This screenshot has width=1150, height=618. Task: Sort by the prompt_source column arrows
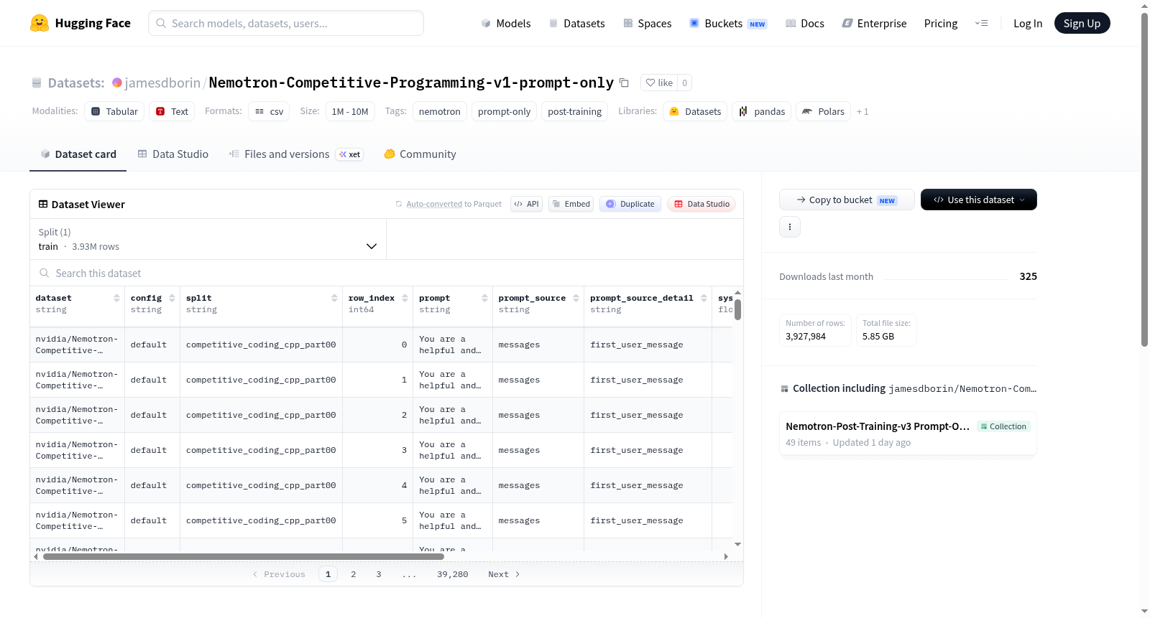tap(576, 298)
